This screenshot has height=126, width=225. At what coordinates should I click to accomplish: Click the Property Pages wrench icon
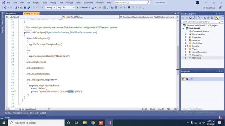tap(192, 79)
